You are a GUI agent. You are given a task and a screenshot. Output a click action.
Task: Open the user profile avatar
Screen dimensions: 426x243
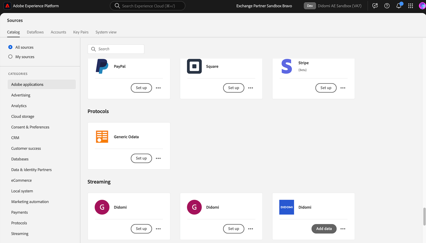(x=422, y=6)
